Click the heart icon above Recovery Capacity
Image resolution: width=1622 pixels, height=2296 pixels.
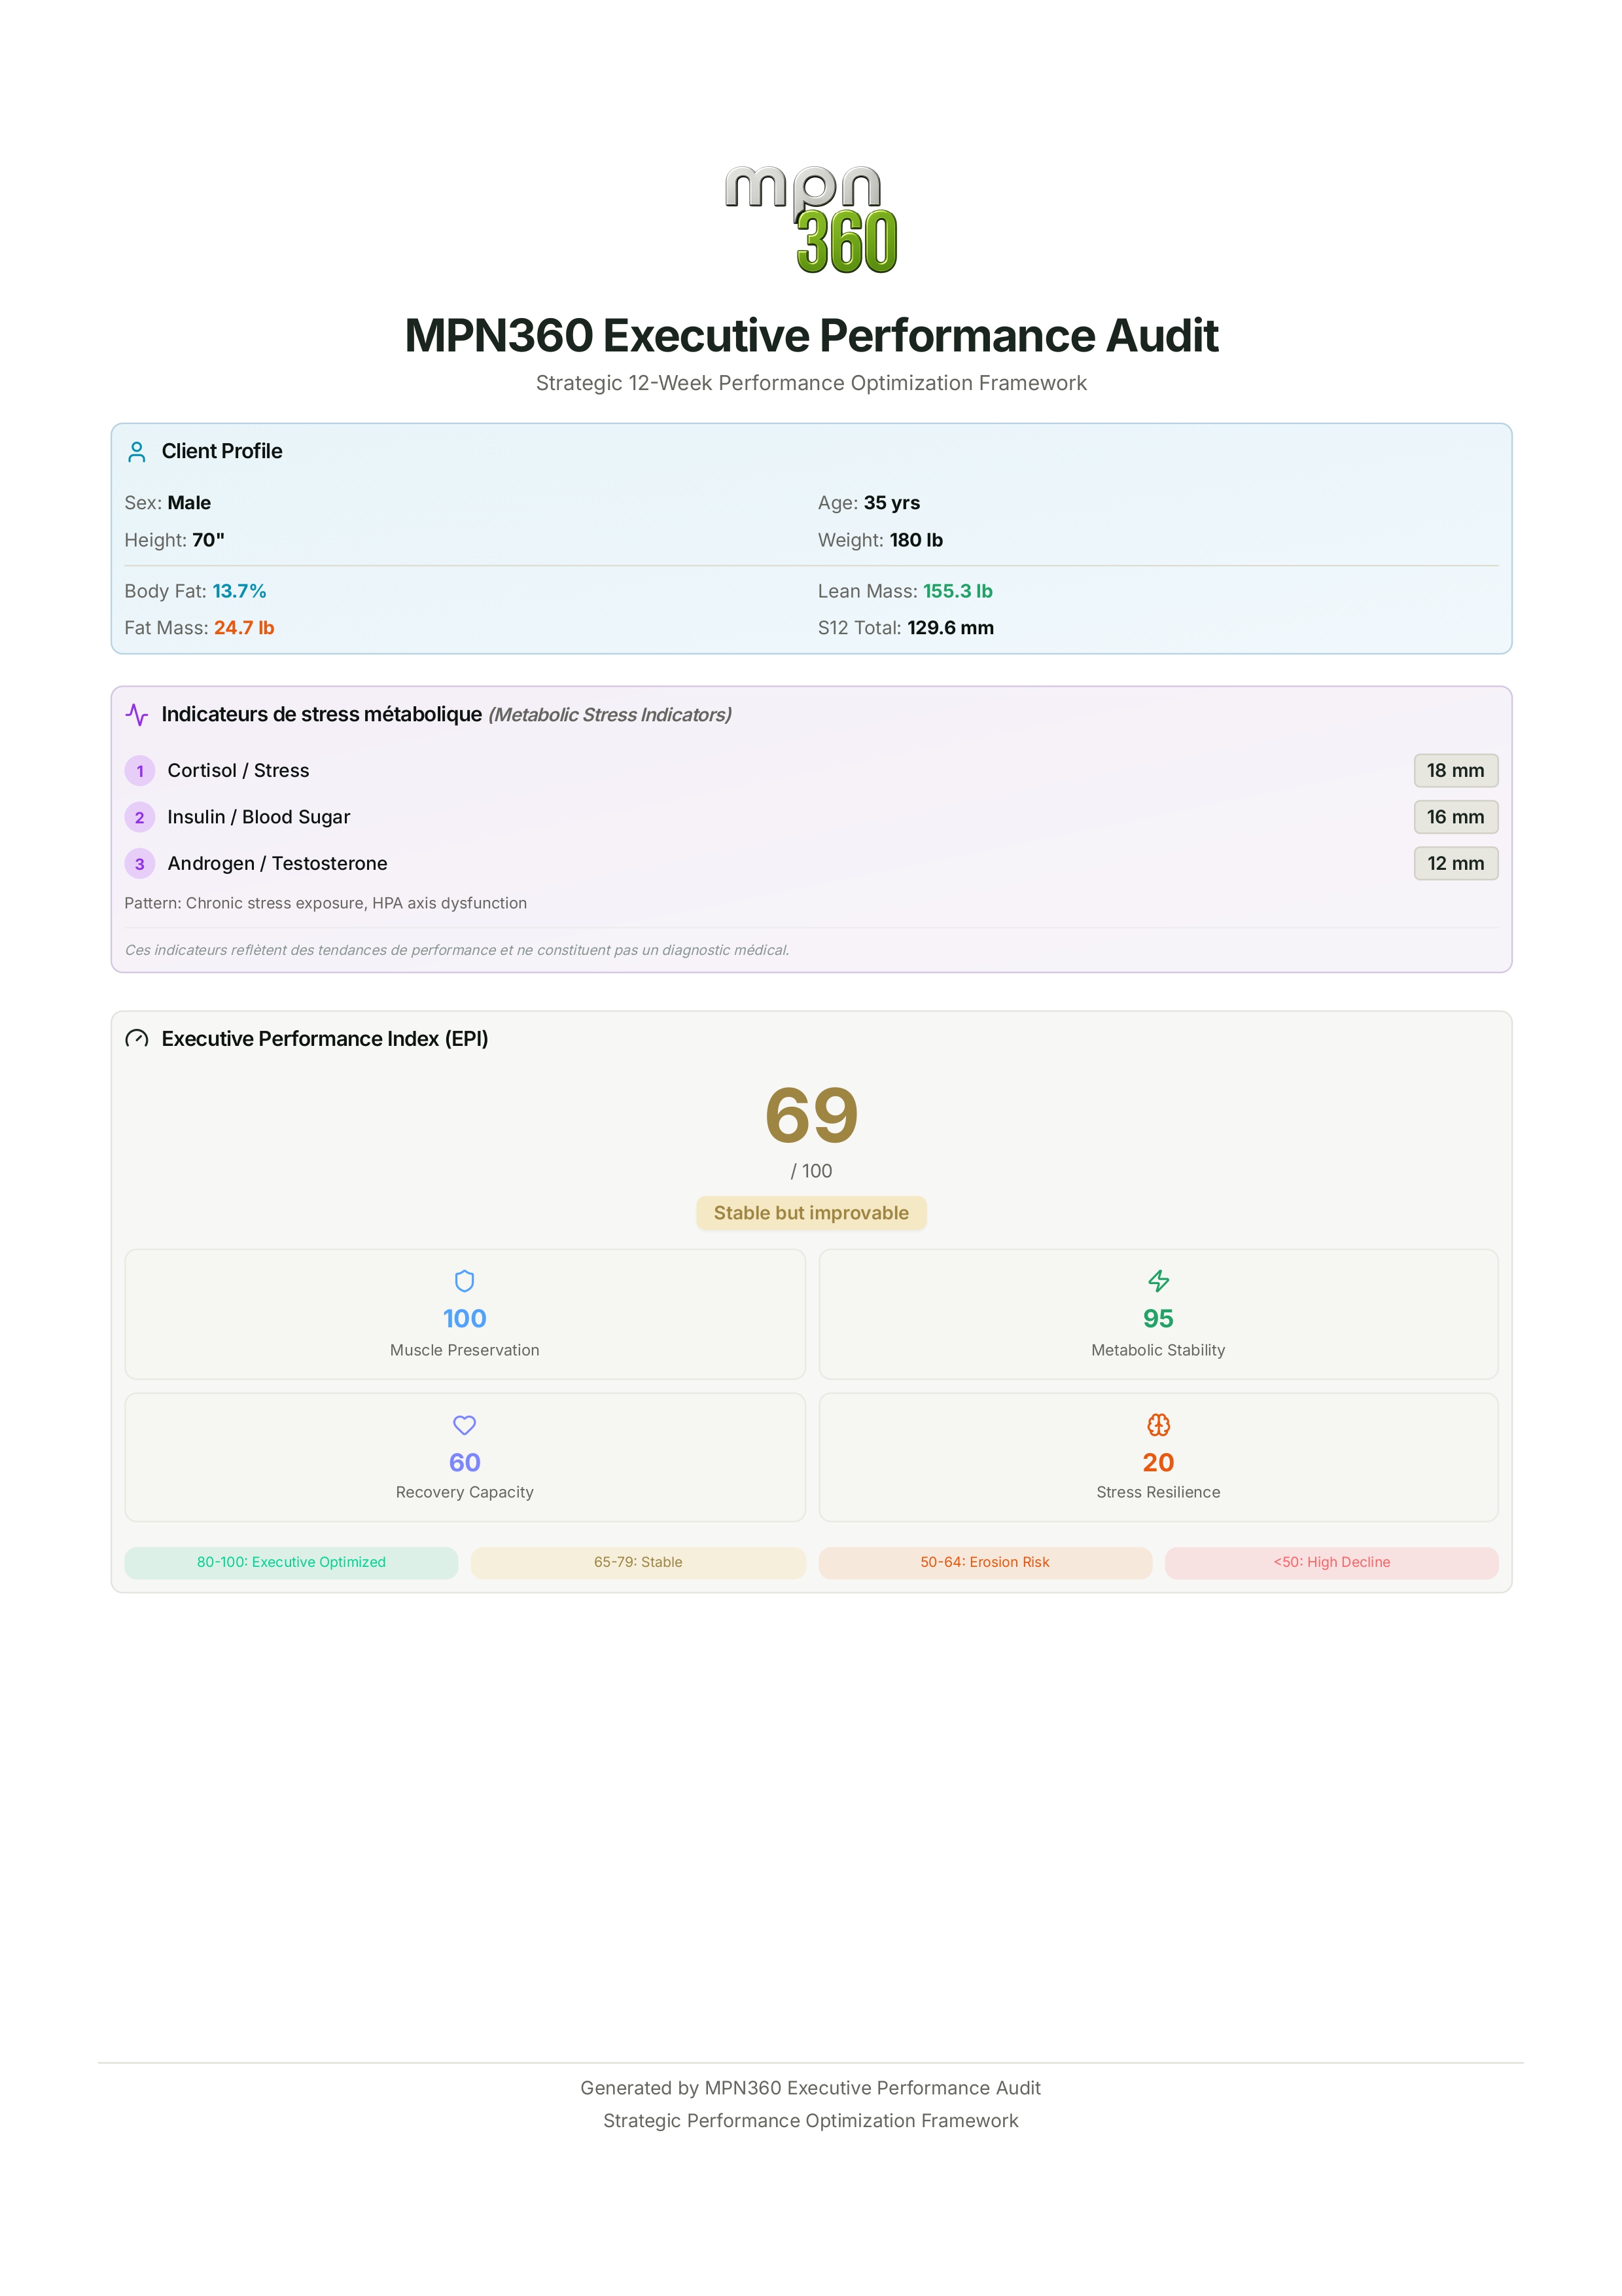coord(464,1425)
